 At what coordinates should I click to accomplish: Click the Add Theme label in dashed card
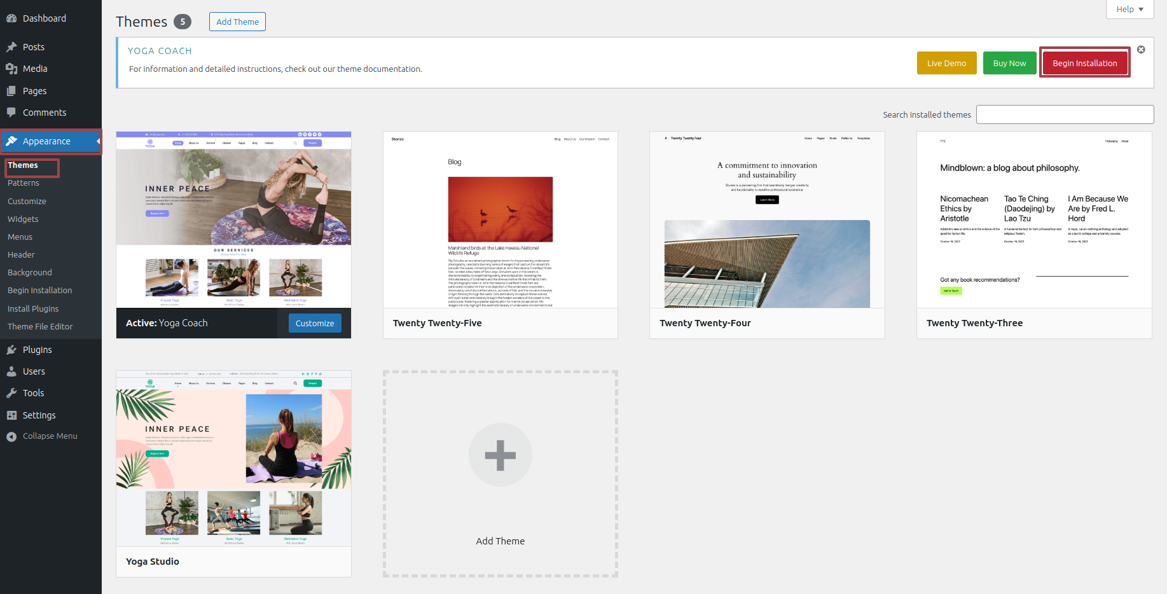[x=501, y=541]
